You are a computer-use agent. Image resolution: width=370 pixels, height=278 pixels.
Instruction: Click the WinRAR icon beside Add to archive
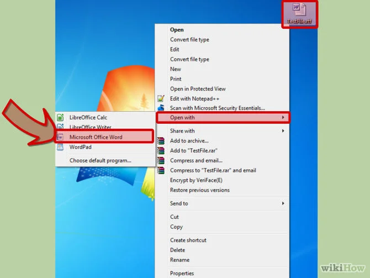(161, 141)
